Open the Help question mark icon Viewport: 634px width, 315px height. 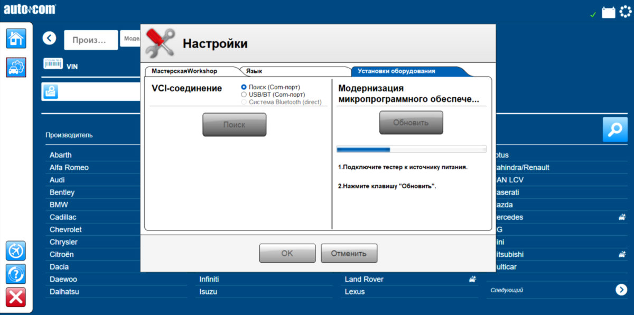coord(15,274)
